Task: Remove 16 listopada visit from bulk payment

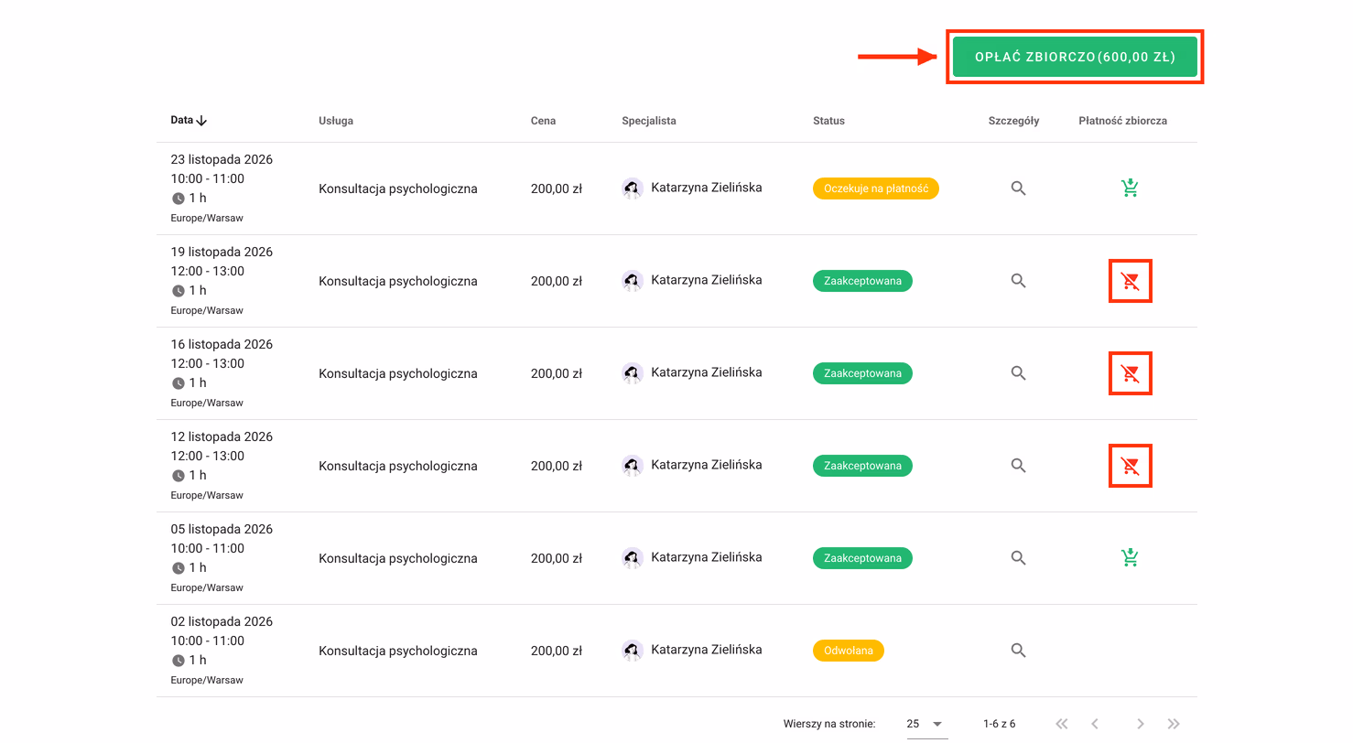Action: tap(1130, 373)
